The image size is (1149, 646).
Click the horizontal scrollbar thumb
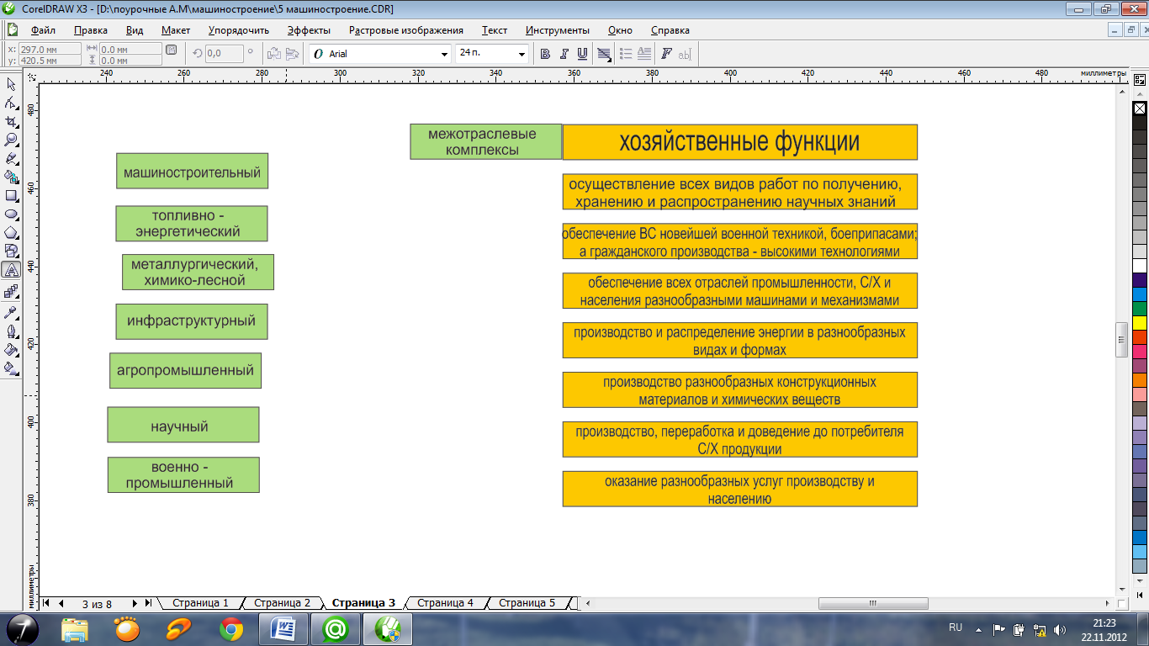[873, 603]
